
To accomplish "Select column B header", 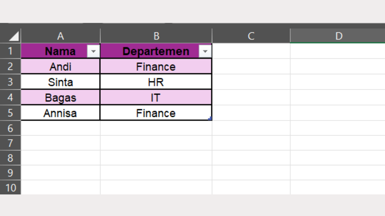I will 156,36.
